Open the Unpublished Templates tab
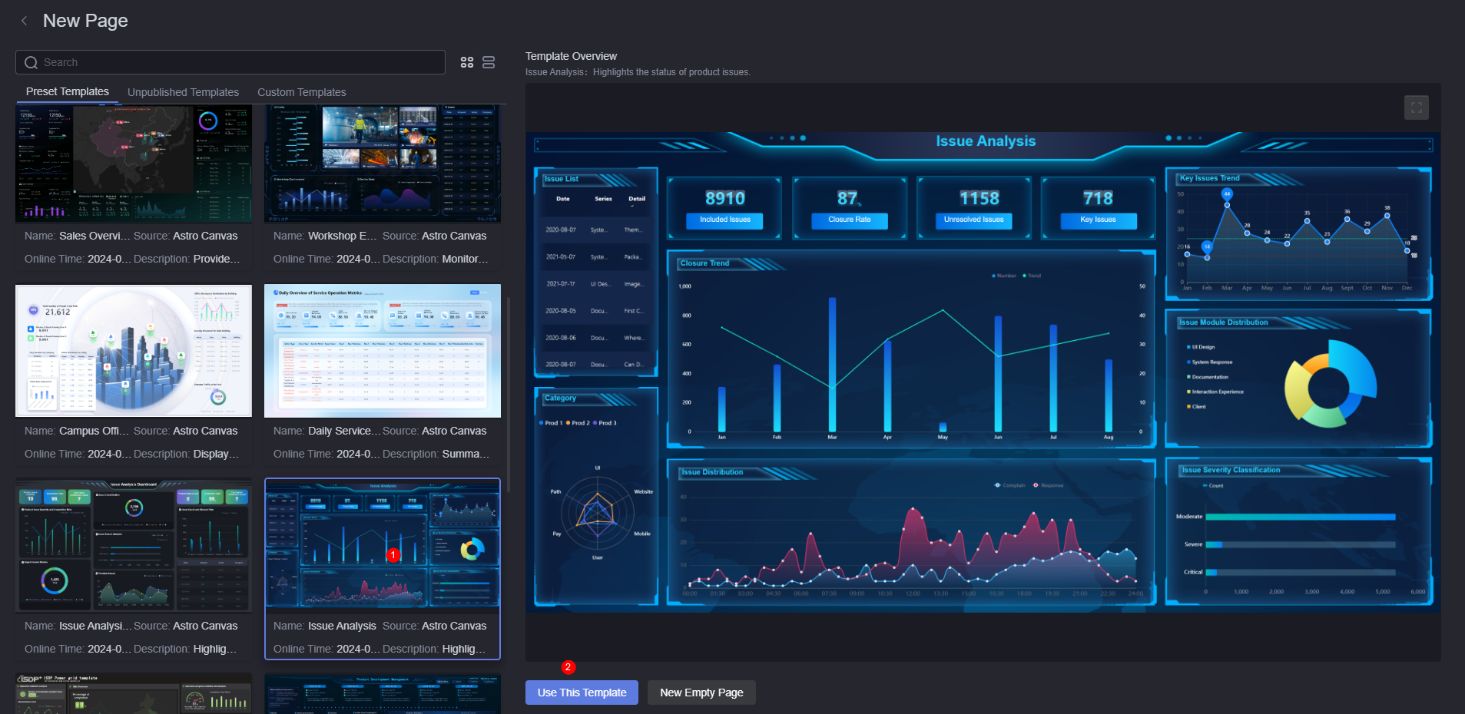 click(x=183, y=92)
